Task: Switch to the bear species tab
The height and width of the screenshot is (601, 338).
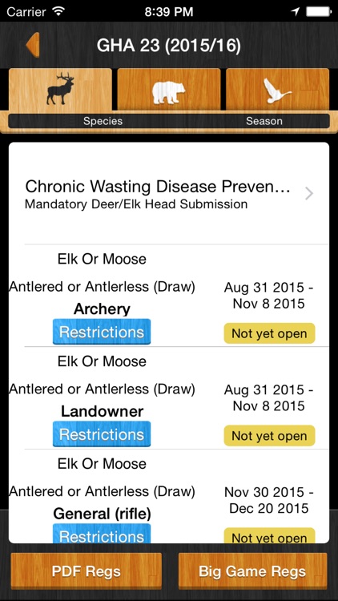Action: click(x=169, y=89)
